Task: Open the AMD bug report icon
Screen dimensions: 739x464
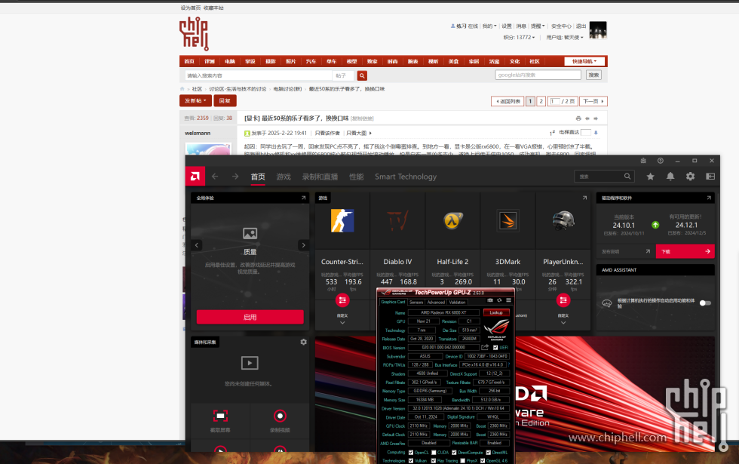Action: [643, 161]
